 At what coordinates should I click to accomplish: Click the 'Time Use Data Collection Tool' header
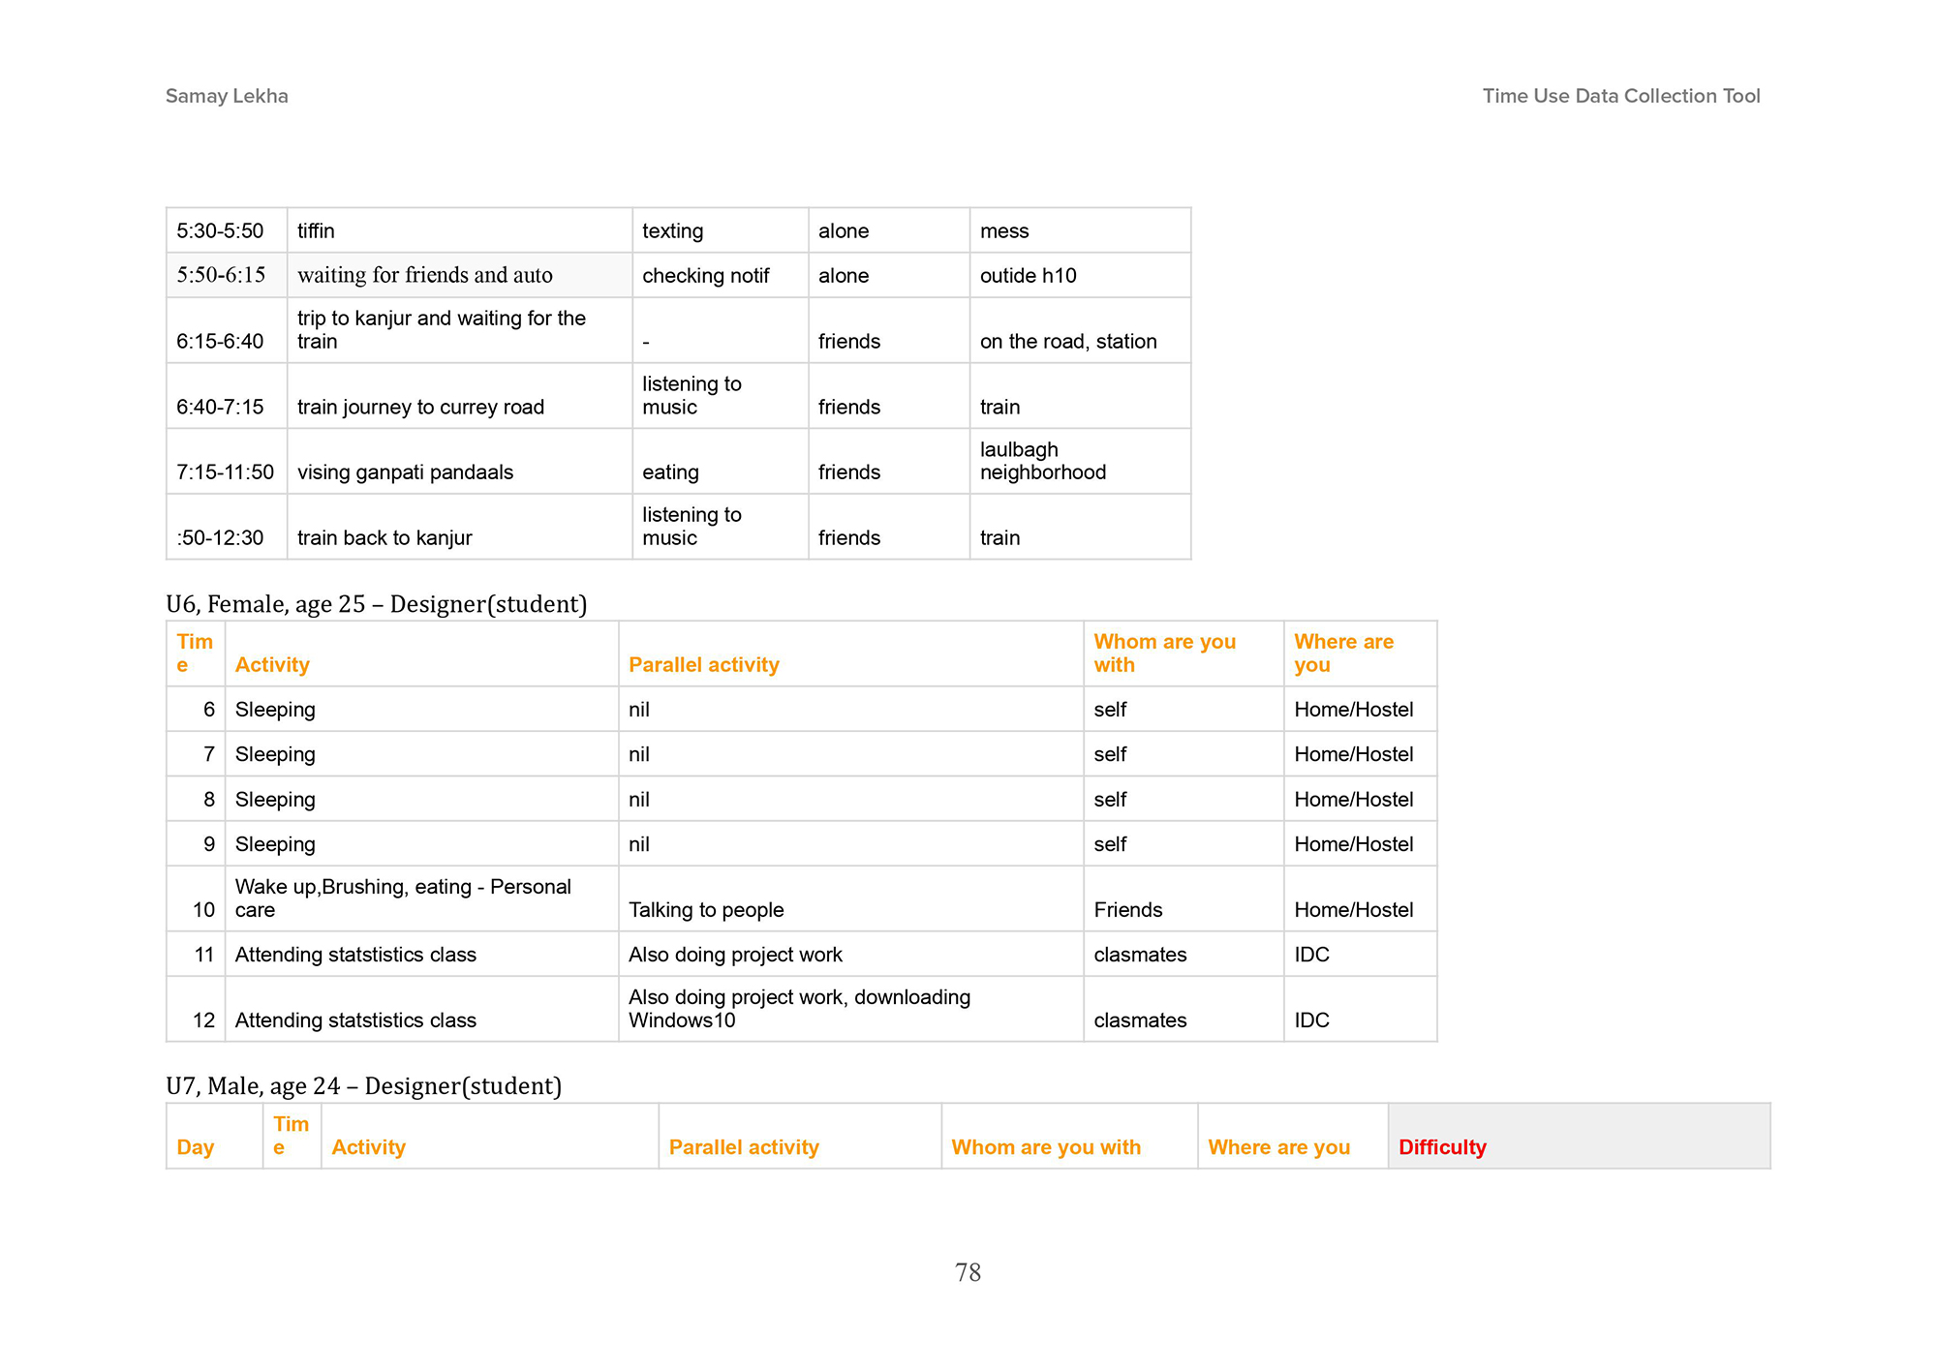(1620, 96)
